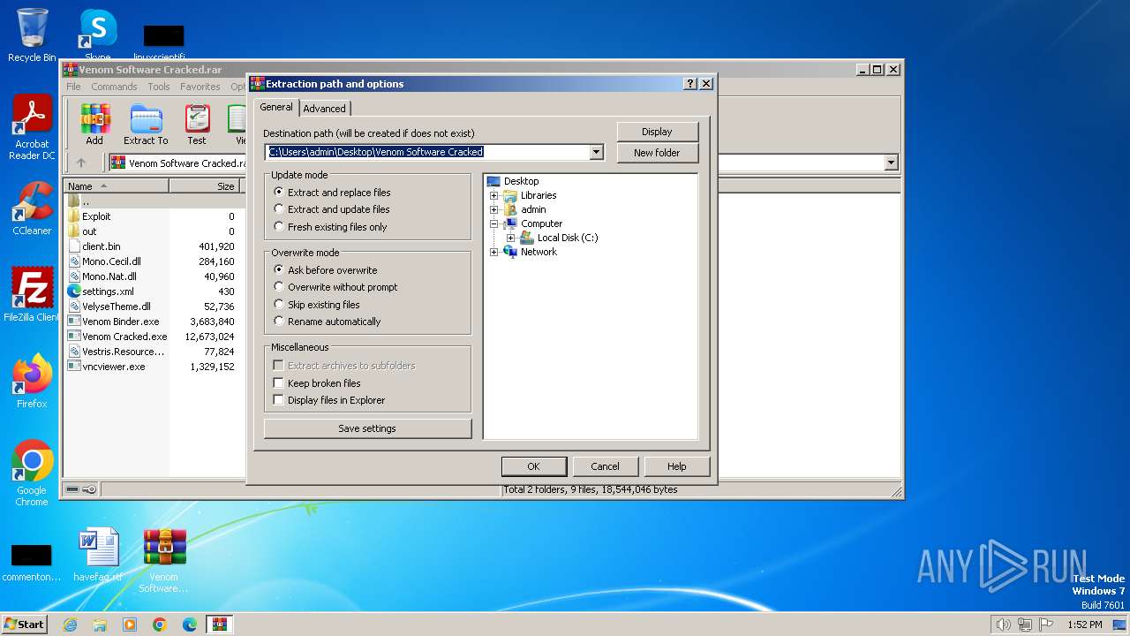Open Google Chrome desktop icon
1130x636 pixels.
[x=32, y=473]
